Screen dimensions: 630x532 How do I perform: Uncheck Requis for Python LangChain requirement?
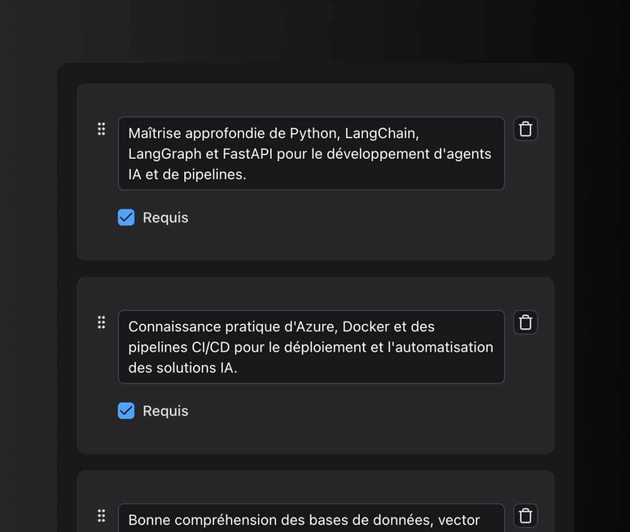[126, 218]
